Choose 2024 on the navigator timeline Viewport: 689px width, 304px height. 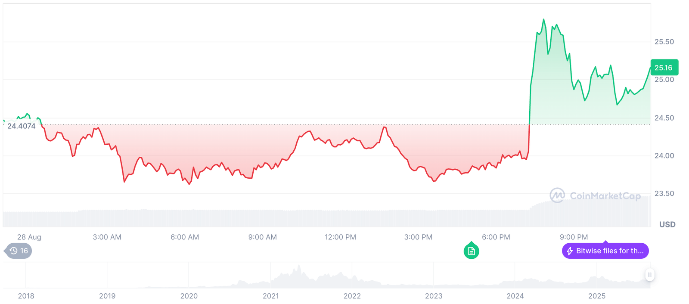(x=515, y=296)
